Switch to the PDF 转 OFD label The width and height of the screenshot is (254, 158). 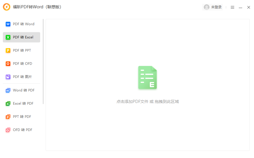[22, 64]
